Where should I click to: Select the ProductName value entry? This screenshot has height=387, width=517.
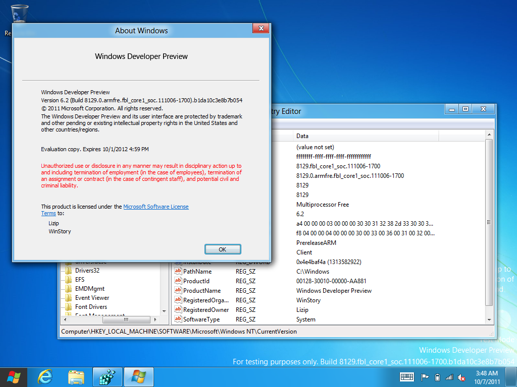click(x=202, y=291)
